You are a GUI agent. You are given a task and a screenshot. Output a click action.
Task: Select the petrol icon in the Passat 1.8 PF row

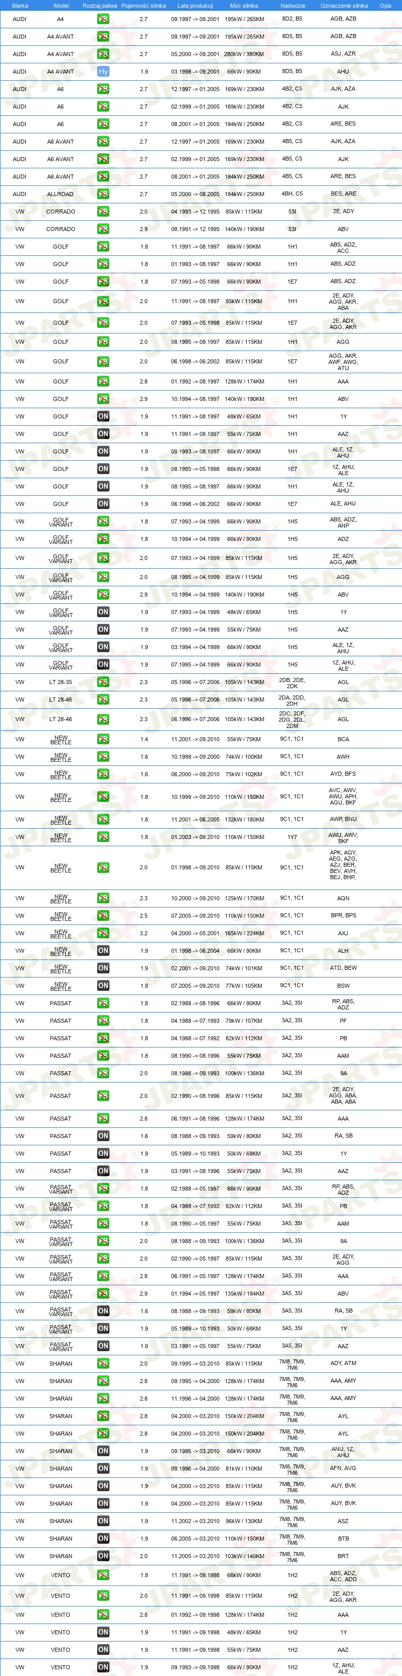(x=103, y=1021)
